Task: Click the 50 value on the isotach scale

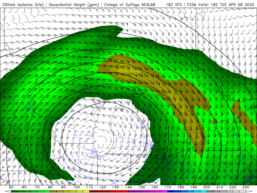Action: (x=11, y=187)
